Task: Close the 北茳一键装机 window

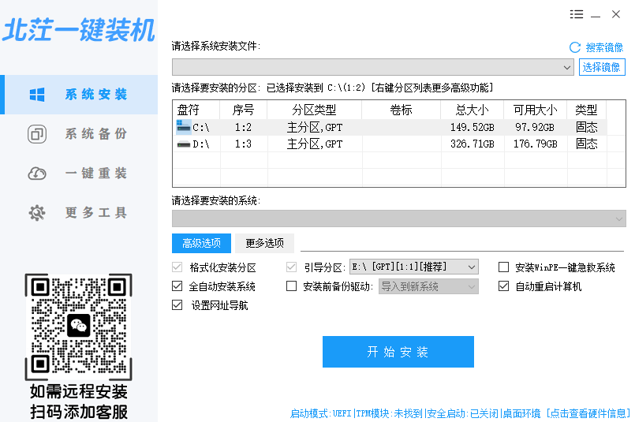Action: point(616,14)
